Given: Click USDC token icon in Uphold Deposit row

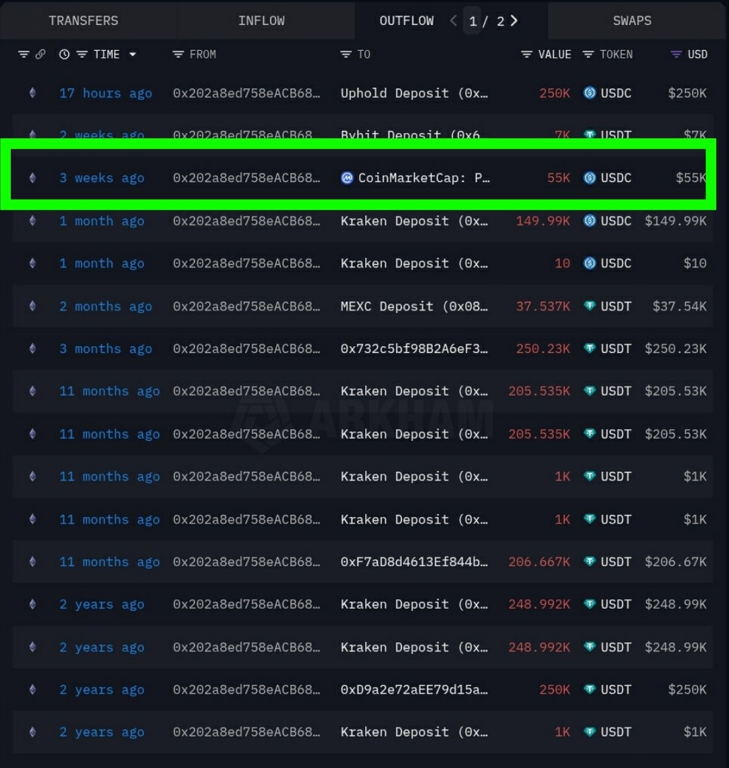Looking at the screenshot, I should 590,92.
